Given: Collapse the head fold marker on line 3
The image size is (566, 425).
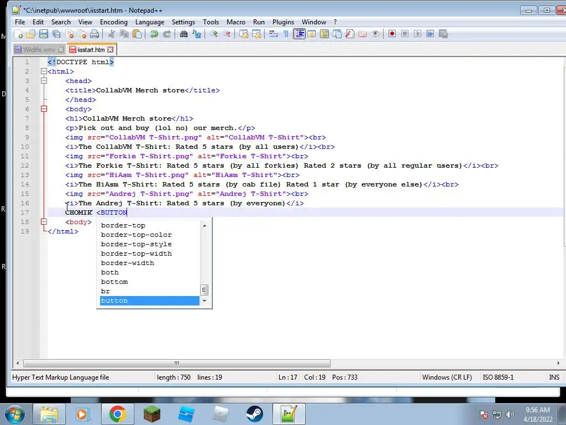Looking at the screenshot, I should 44,81.
